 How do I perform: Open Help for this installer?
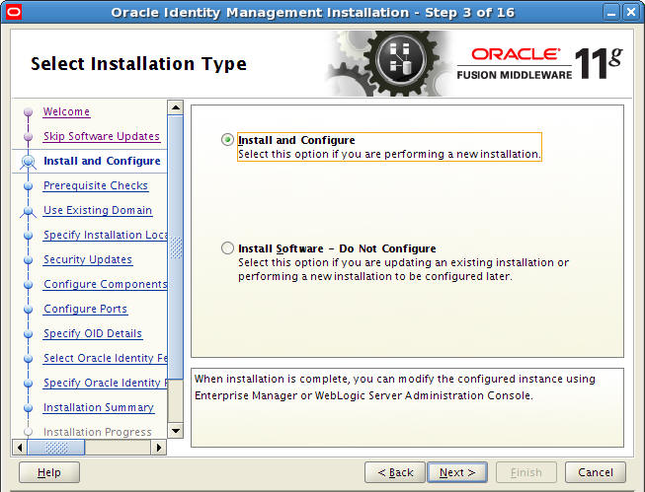tap(49, 472)
